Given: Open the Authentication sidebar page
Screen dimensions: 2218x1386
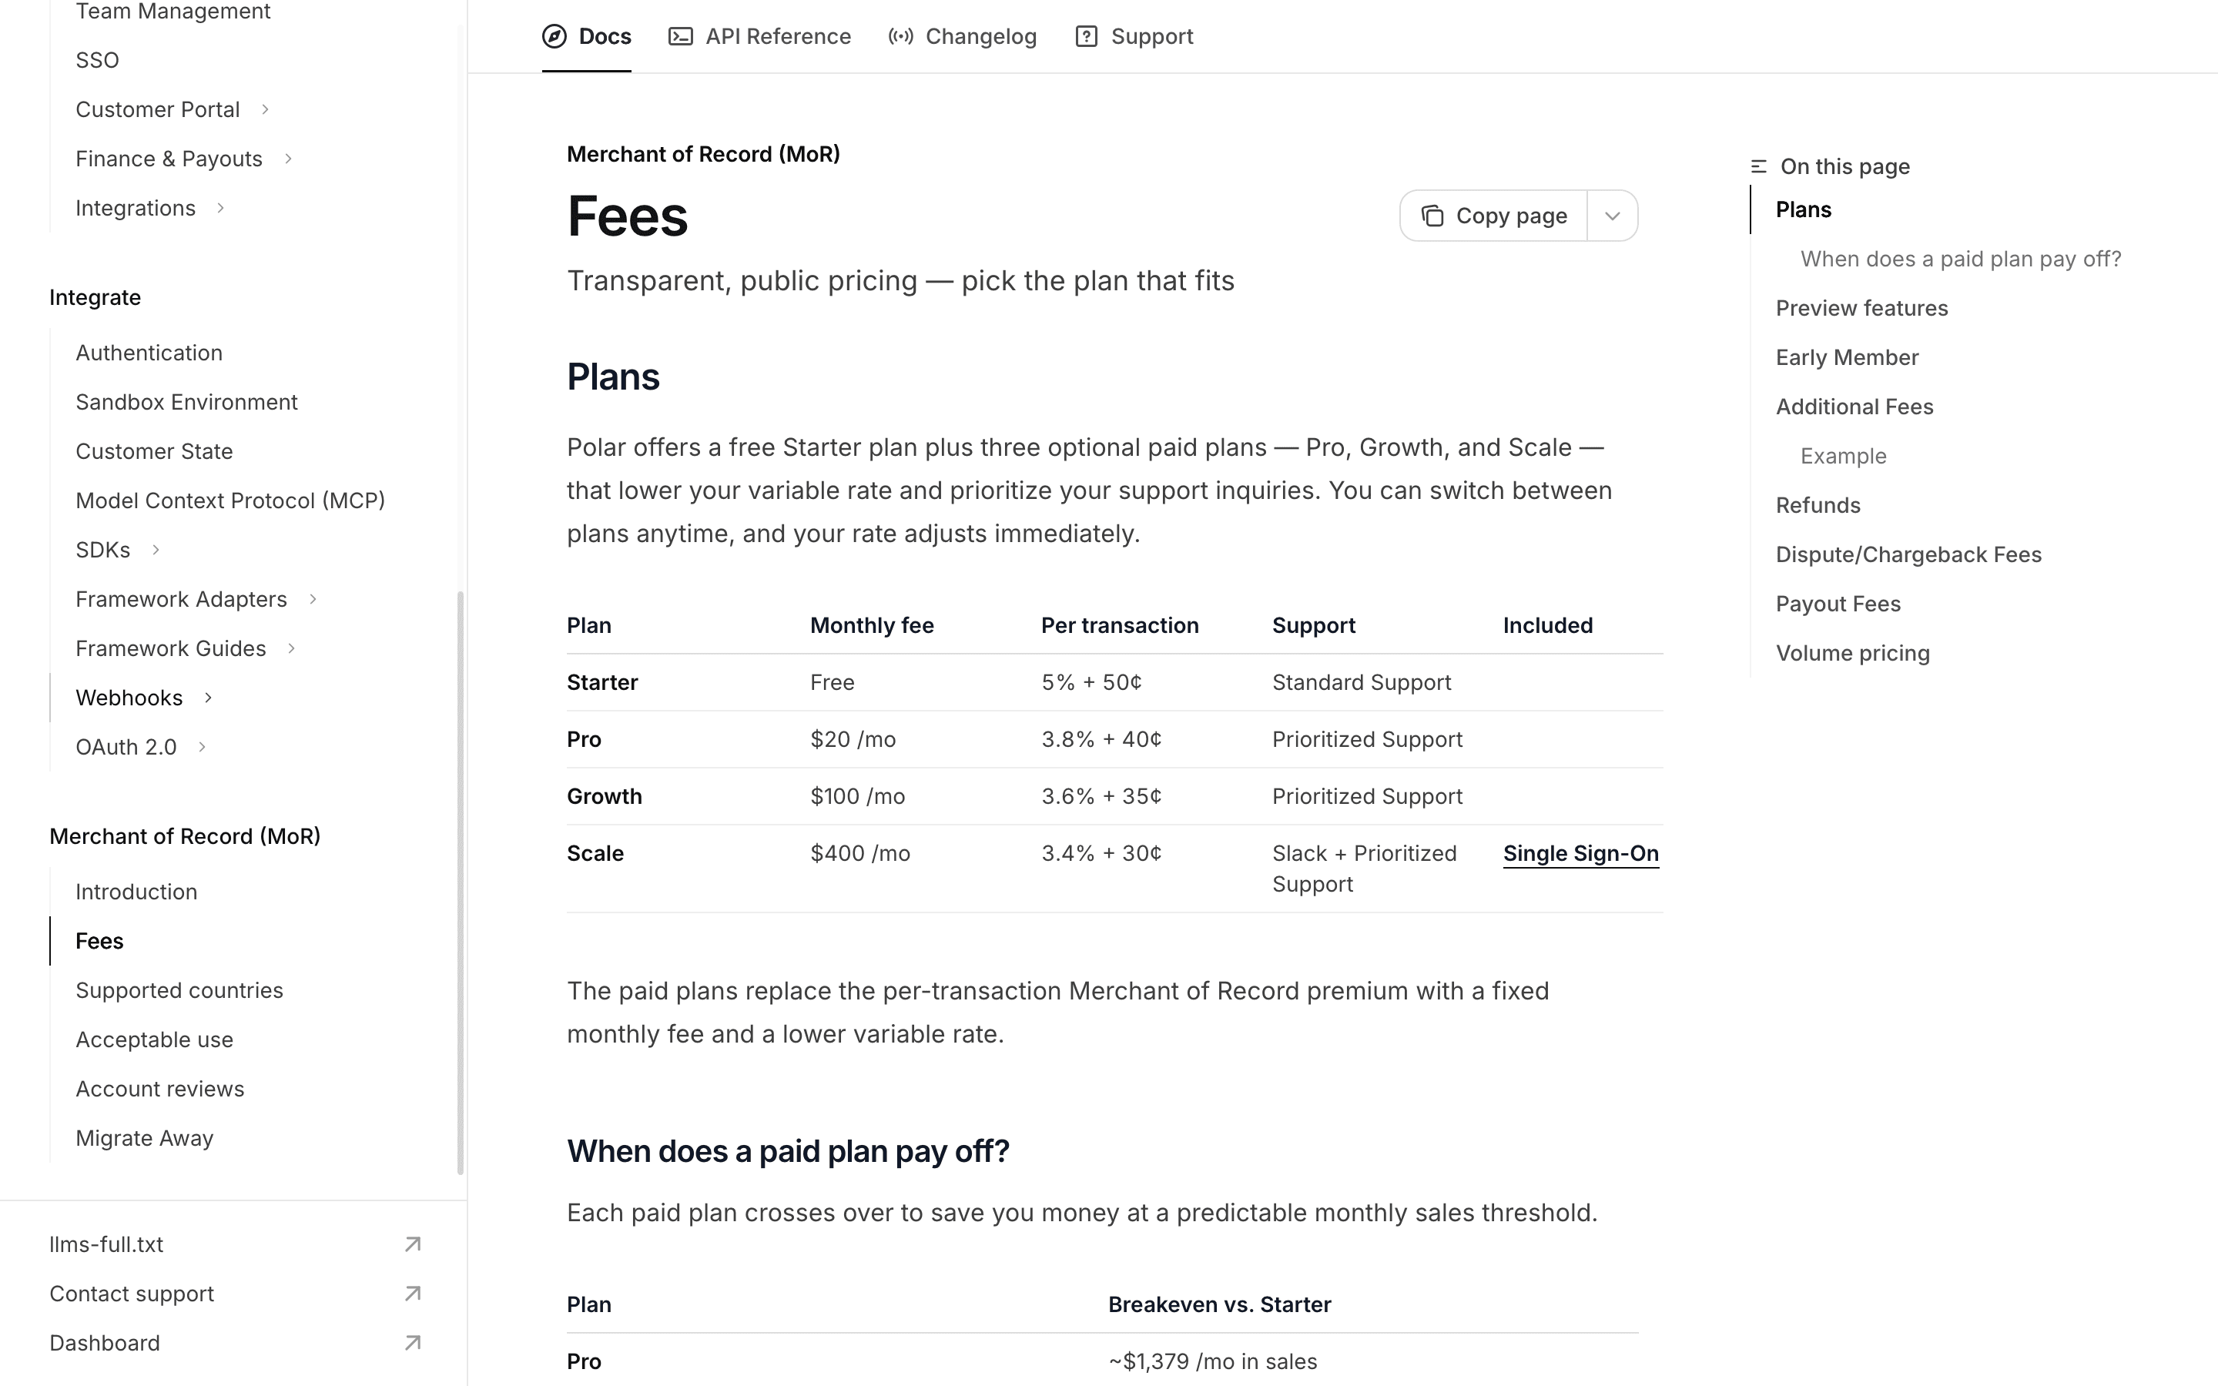Looking at the screenshot, I should coord(149,354).
